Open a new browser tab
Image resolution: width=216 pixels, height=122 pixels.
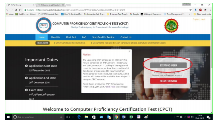[x=69, y=5]
